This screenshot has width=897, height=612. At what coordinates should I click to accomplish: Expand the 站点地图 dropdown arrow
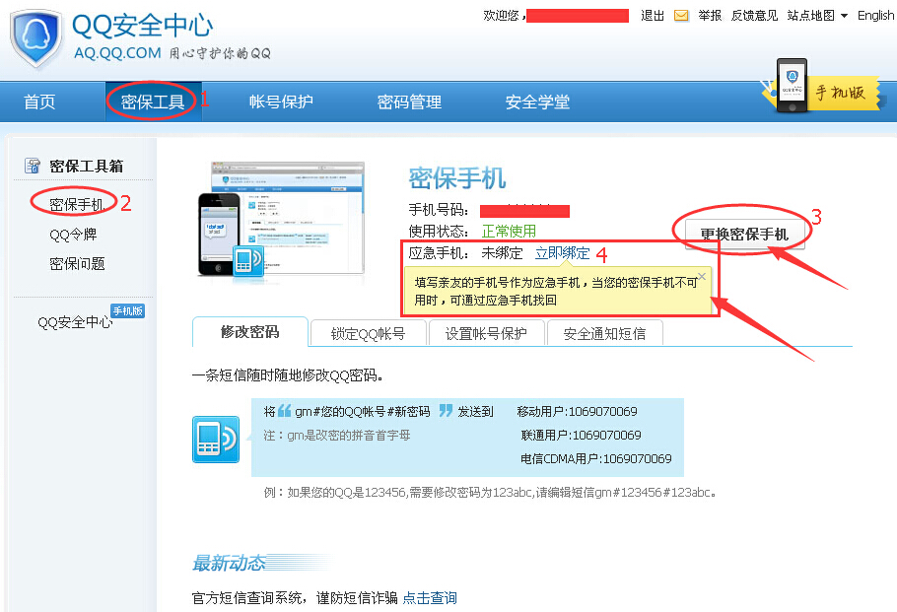click(844, 16)
